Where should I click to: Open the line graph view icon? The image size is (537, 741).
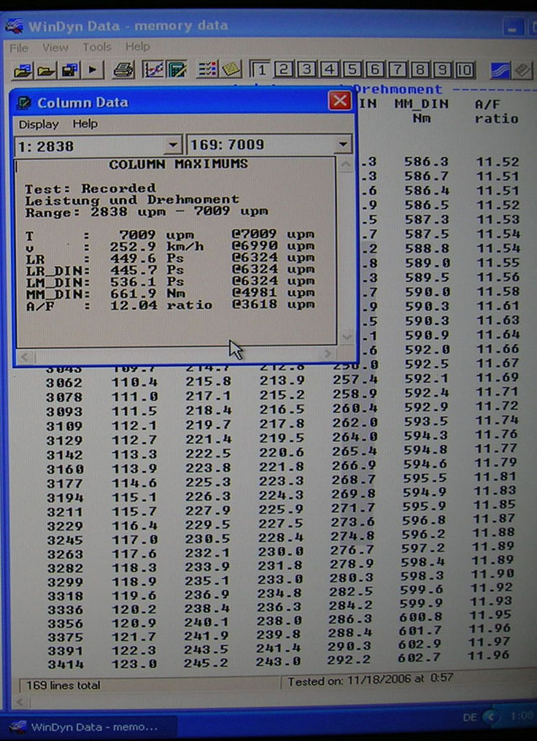(x=154, y=70)
